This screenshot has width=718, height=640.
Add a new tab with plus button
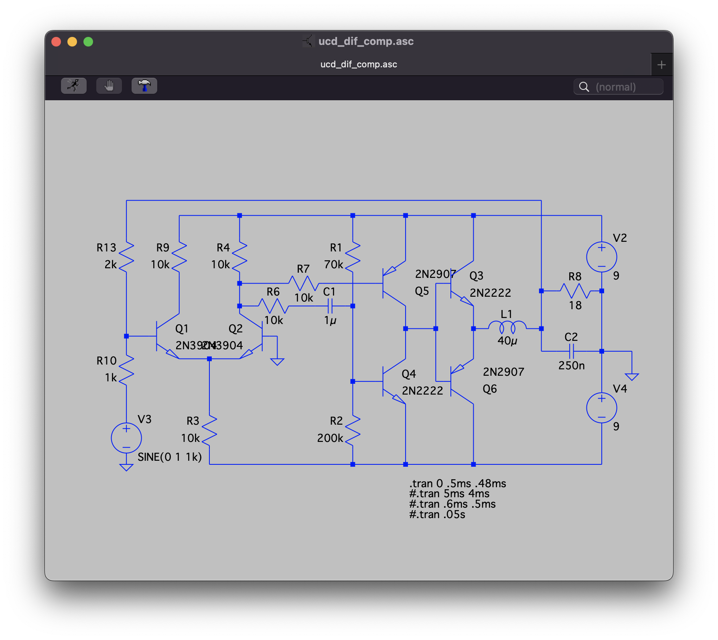661,65
